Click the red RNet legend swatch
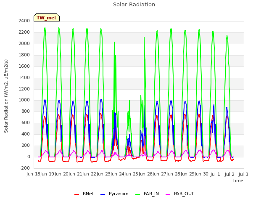Viewport: 269px width, 202px height. pos(76,194)
